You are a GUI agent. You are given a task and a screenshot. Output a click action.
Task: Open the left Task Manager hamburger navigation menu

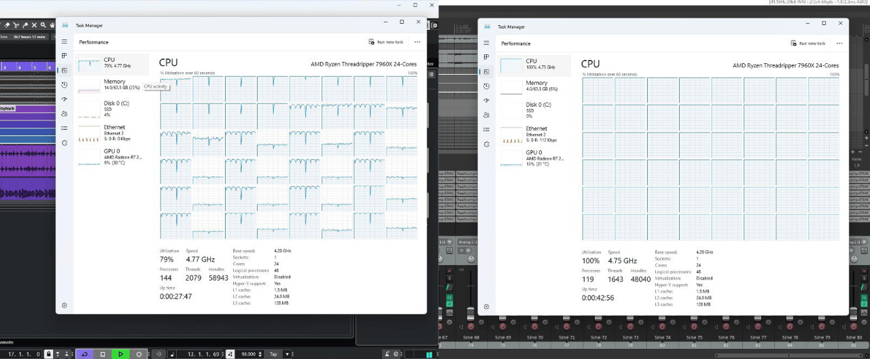coord(65,41)
